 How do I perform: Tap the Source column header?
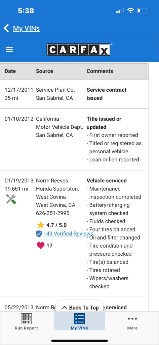click(45, 71)
